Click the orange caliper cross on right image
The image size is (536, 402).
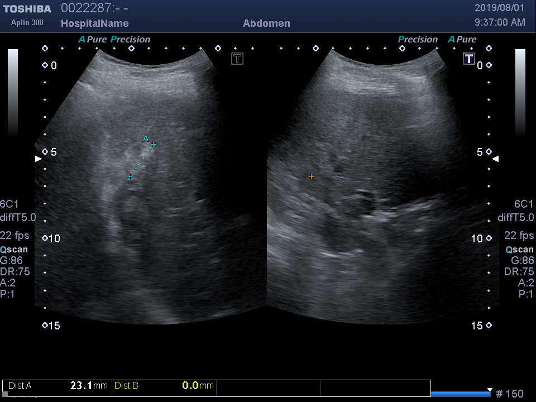pyautogui.click(x=311, y=177)
